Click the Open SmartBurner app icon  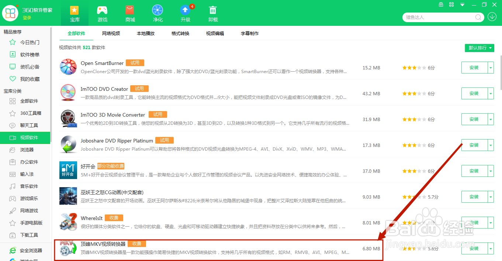point(68,67)
